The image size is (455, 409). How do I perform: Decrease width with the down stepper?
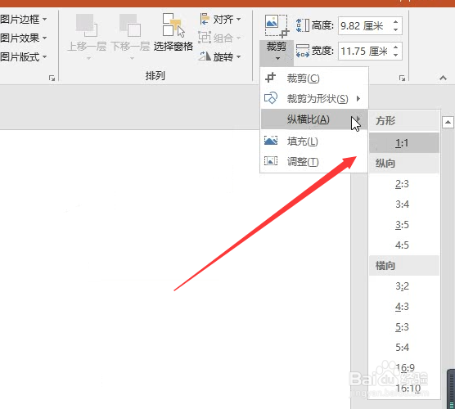pyautogui.click(x=395, y=55)
